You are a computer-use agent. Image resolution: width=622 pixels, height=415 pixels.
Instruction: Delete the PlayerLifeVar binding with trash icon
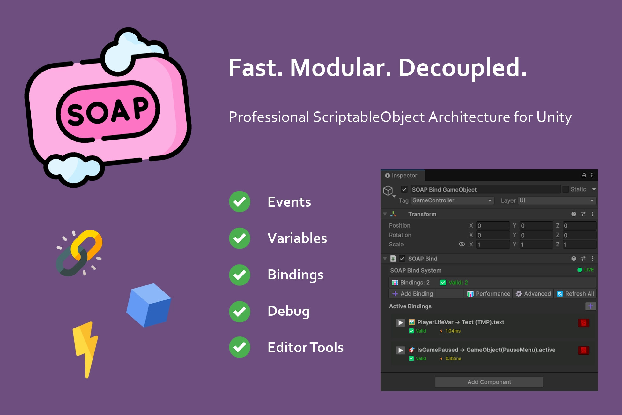[x=583, y=322]
